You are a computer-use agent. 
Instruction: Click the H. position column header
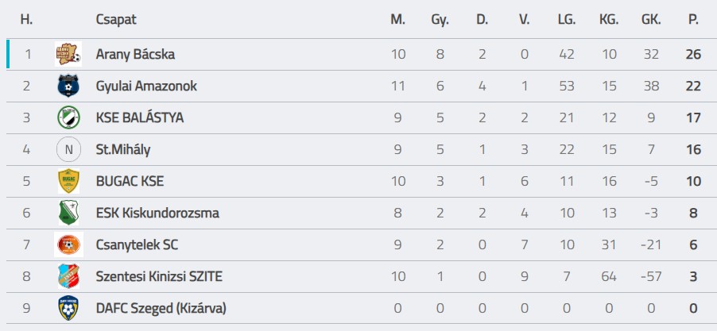click(x=26, y=20)
